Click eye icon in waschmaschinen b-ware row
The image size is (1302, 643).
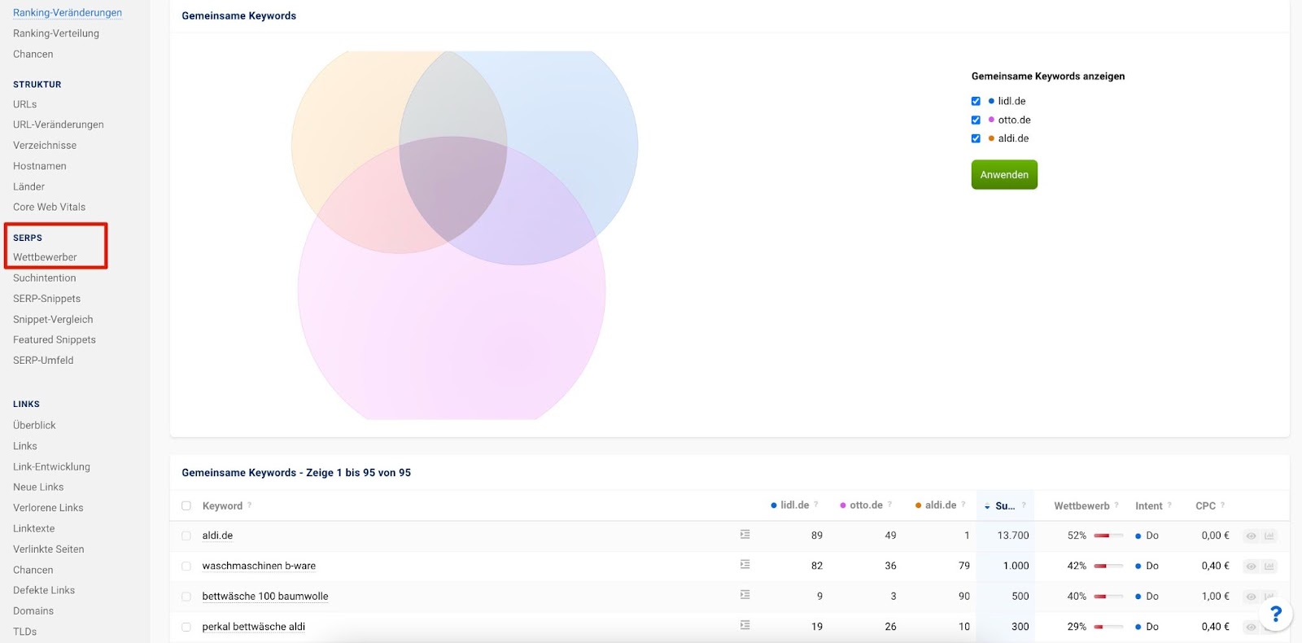pyautogui.click(x=1252, y=566)
